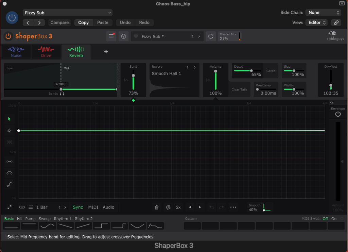348x252 pixels.
Task: Open the Rhythm 1 wave category
Action: coord(63,219)
